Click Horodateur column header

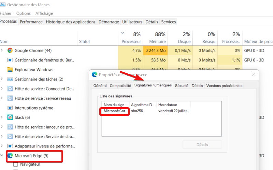coord(174,105)
